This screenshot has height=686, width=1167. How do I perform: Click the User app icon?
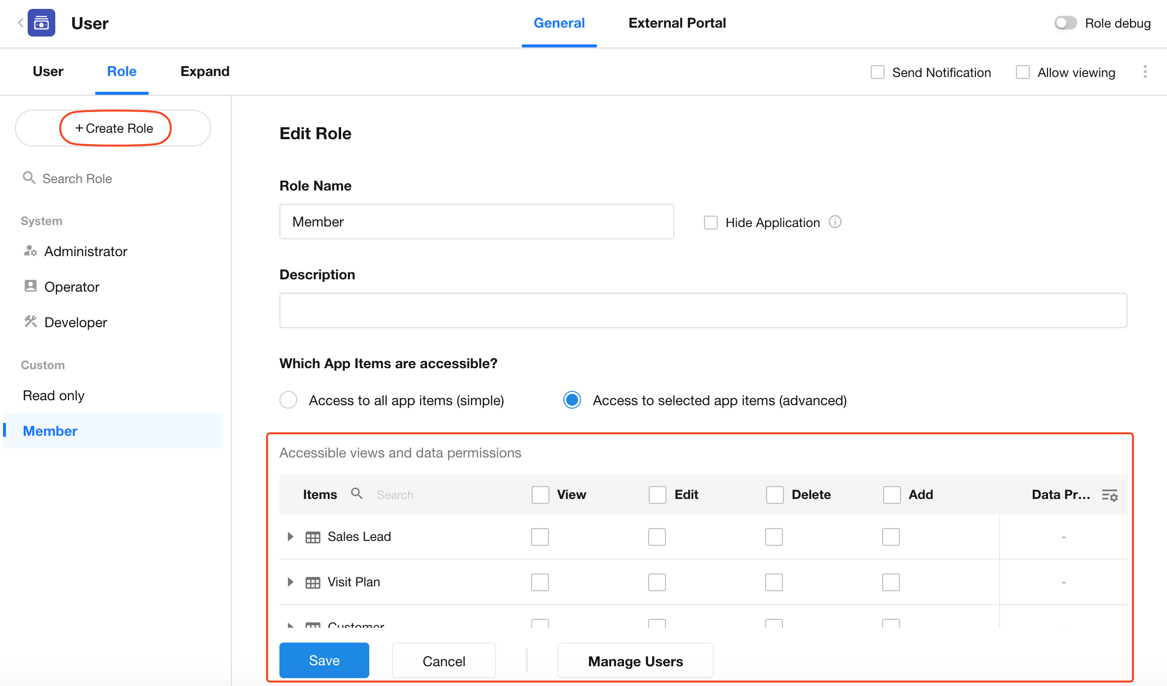tap(41, 23)
